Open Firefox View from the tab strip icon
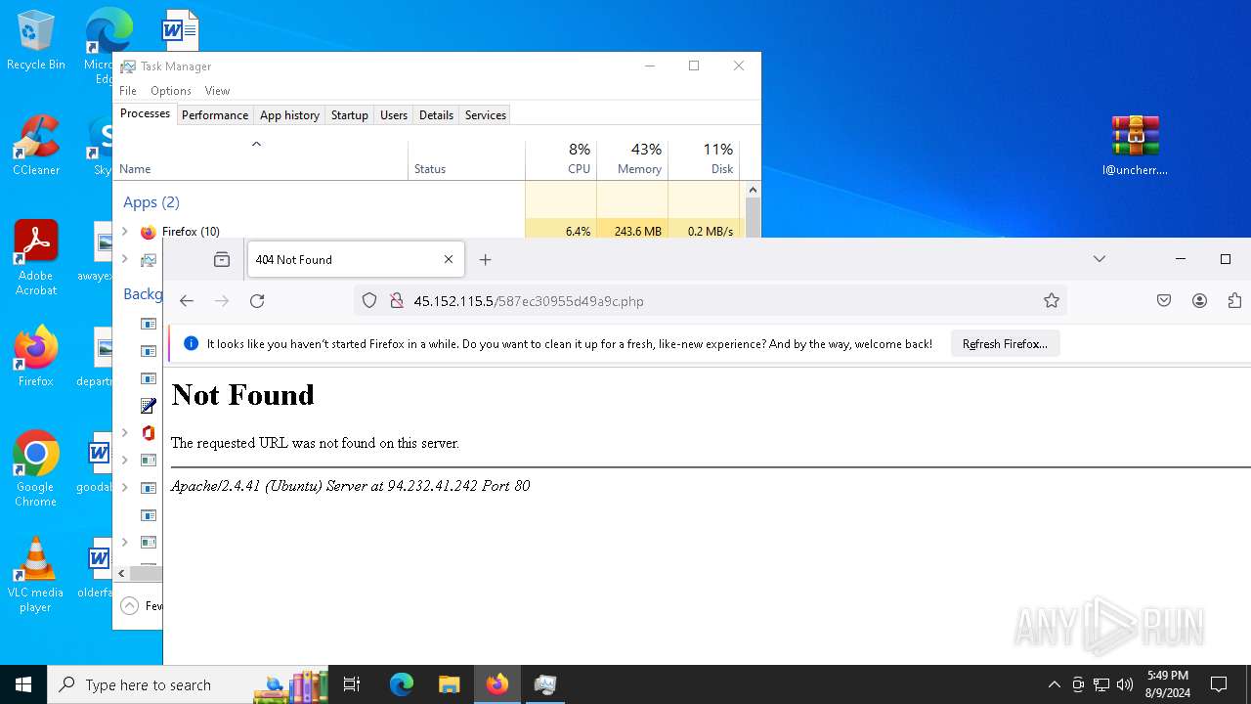Screen dimensions: 1251x704 [x=222, y=259]
